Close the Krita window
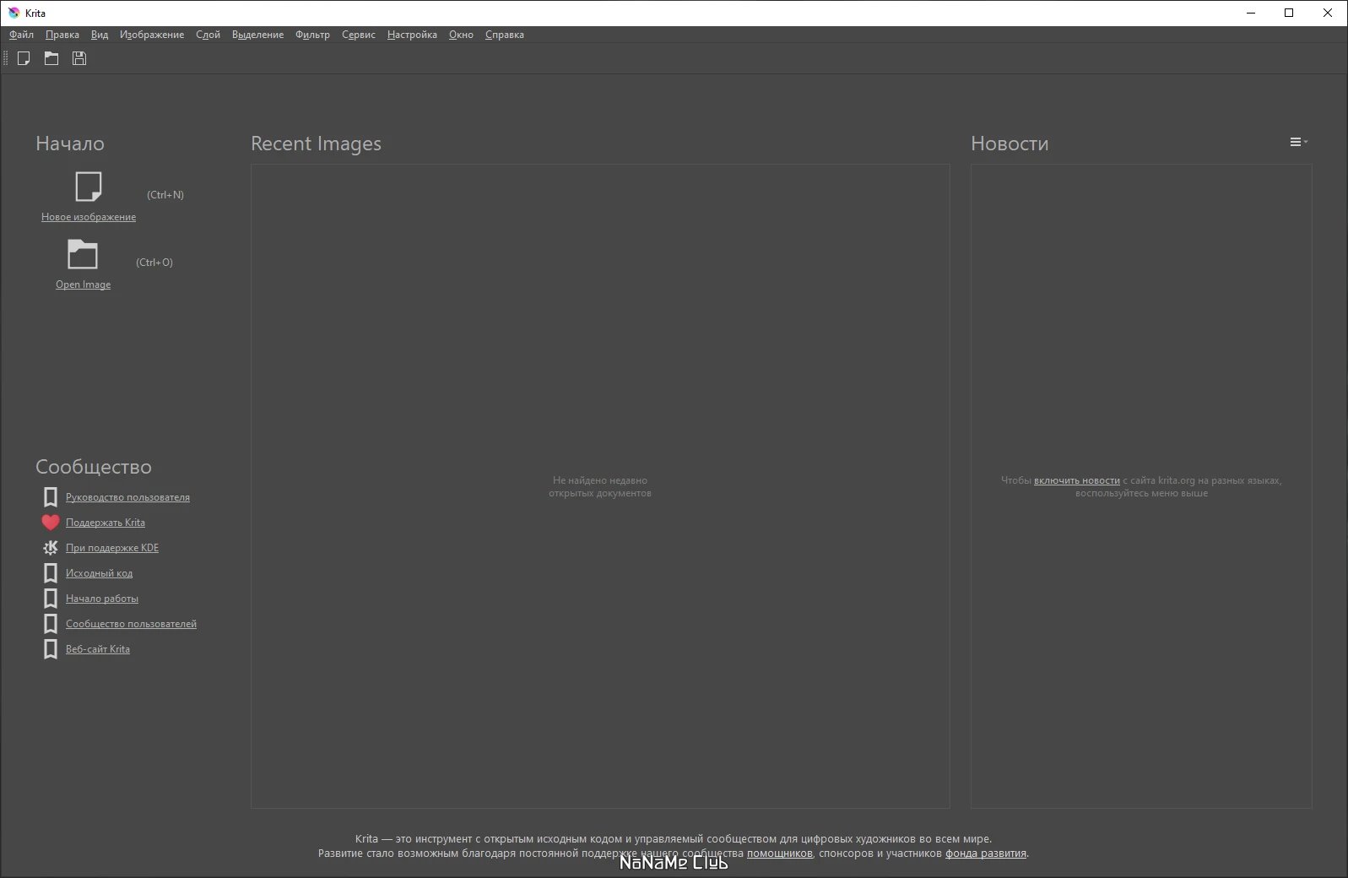The image size is (1348, 878). 1328,13
